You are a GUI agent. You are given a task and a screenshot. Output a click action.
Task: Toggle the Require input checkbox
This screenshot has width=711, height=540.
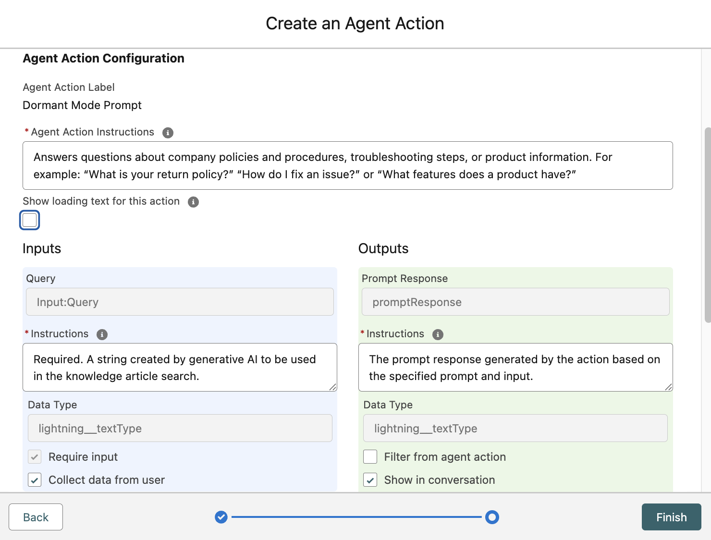click(x=35, y=457)
